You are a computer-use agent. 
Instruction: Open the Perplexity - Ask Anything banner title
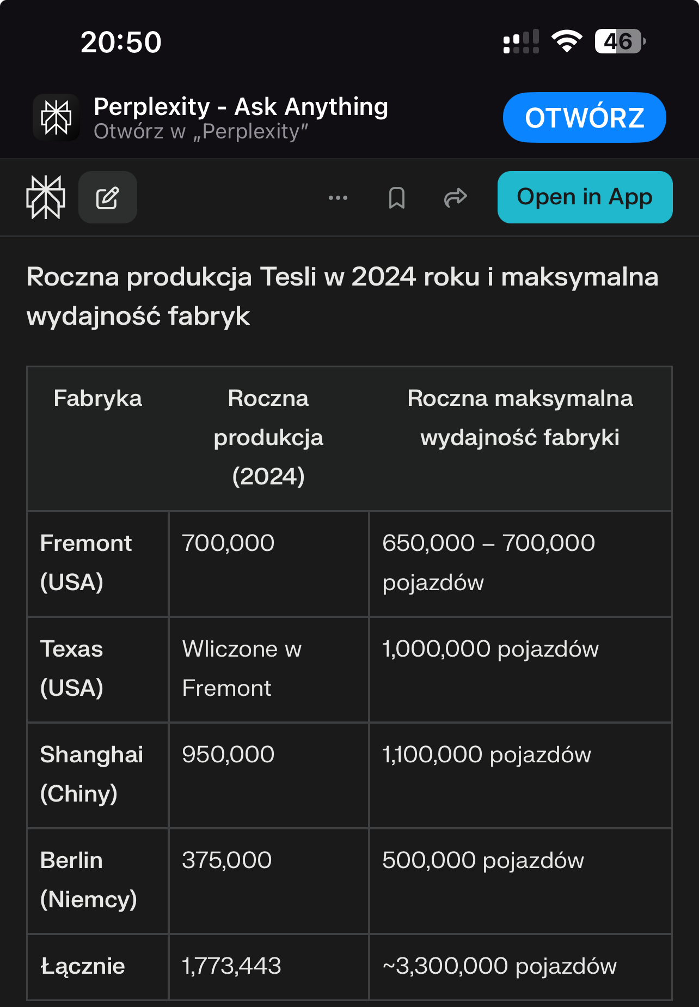(241, 107)
